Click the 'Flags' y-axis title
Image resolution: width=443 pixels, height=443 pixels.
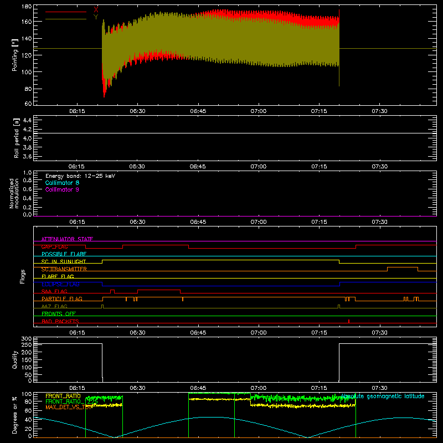pyautogui.click(x=23, y=276)
